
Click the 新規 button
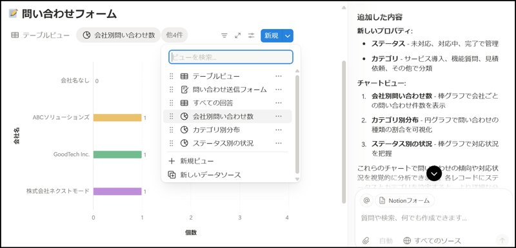click(x=271, y=35)
